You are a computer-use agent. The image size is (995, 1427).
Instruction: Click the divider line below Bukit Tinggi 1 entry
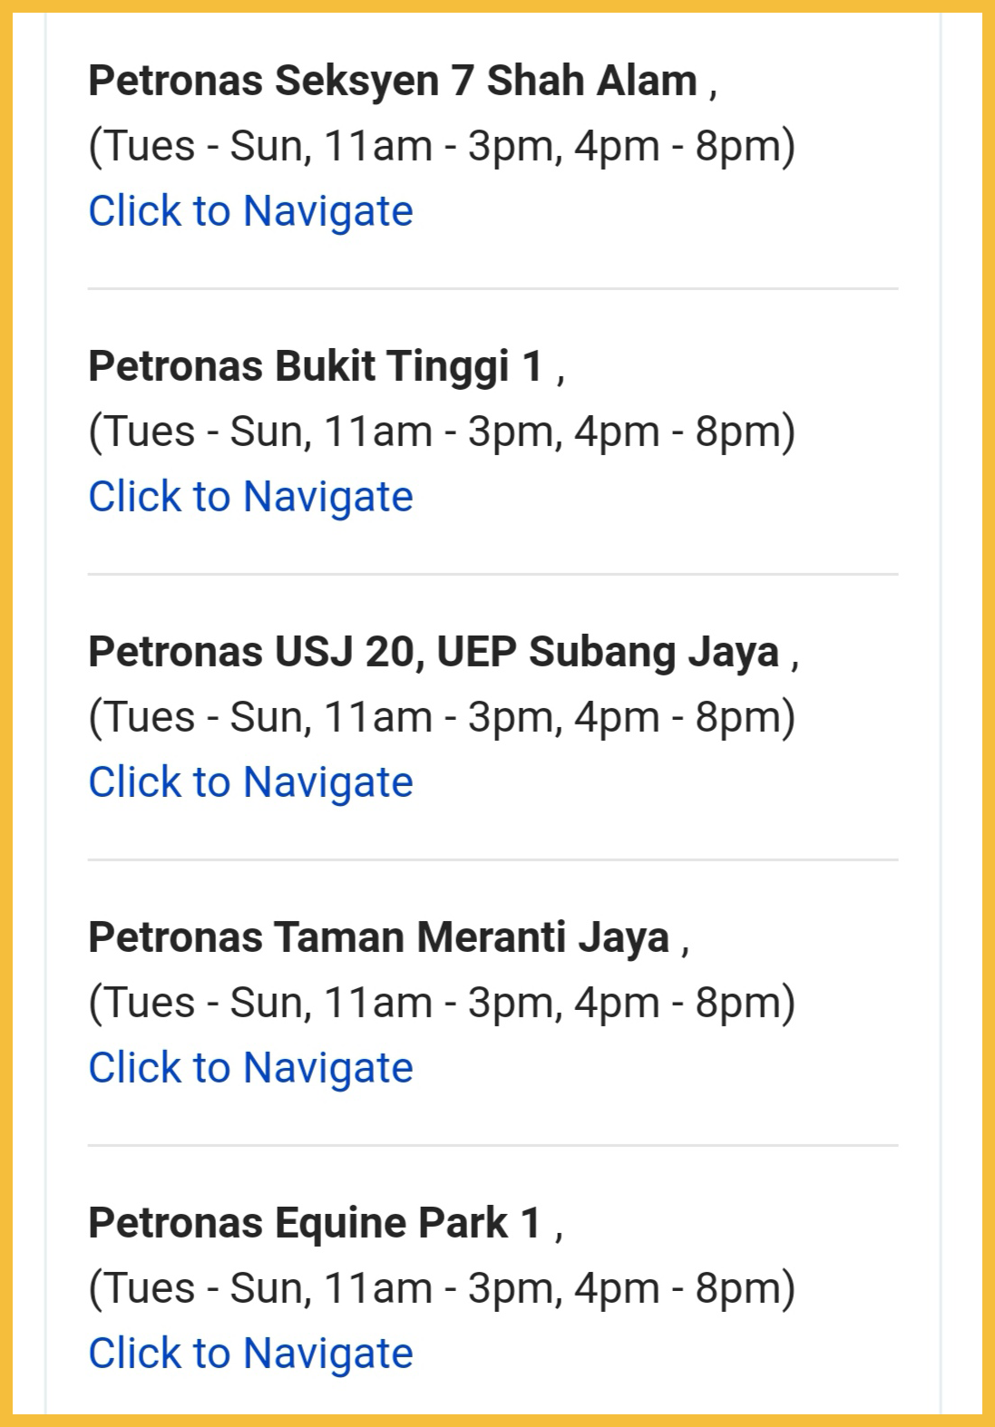493,574
